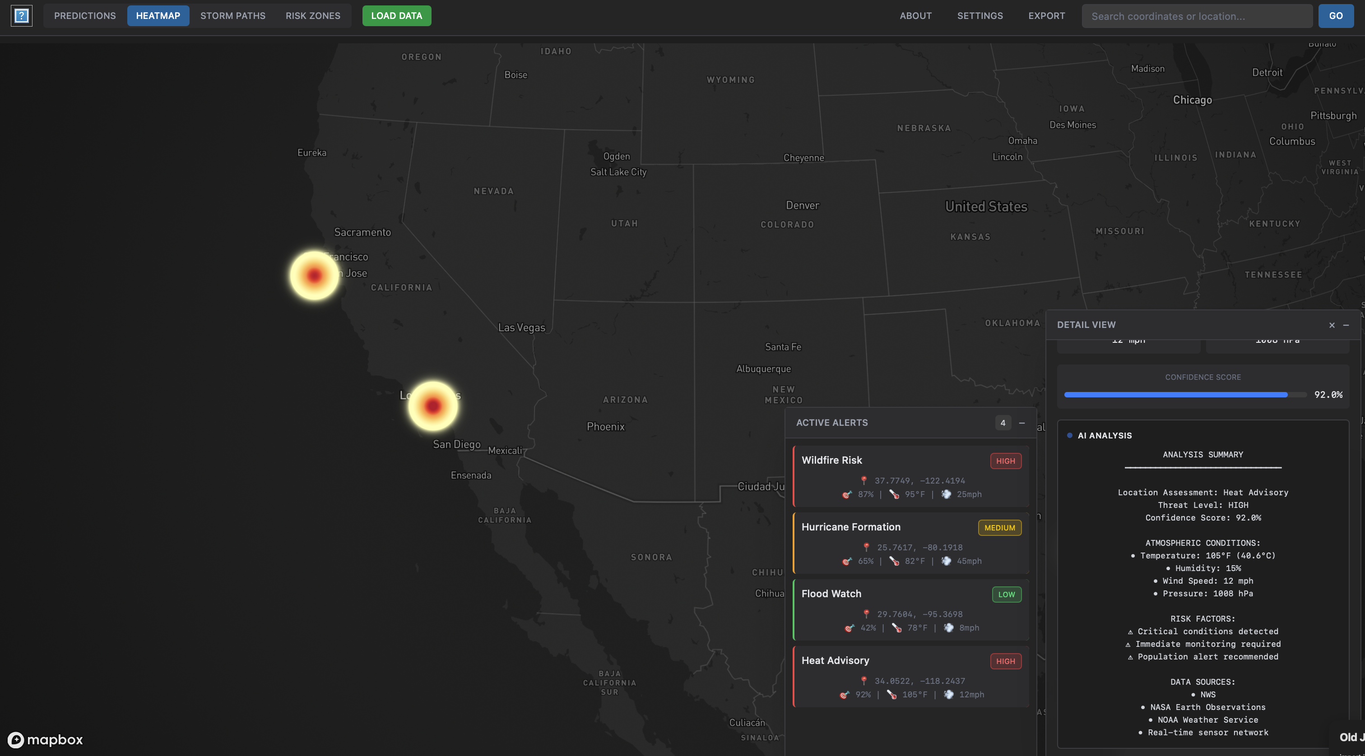1365x756 pixels.
Task: Click the Active Alerts count badge
Action: point(1003,423)
